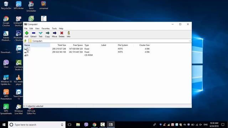
Task: Open Zalo desktop icon
Action: click(19, 49)
